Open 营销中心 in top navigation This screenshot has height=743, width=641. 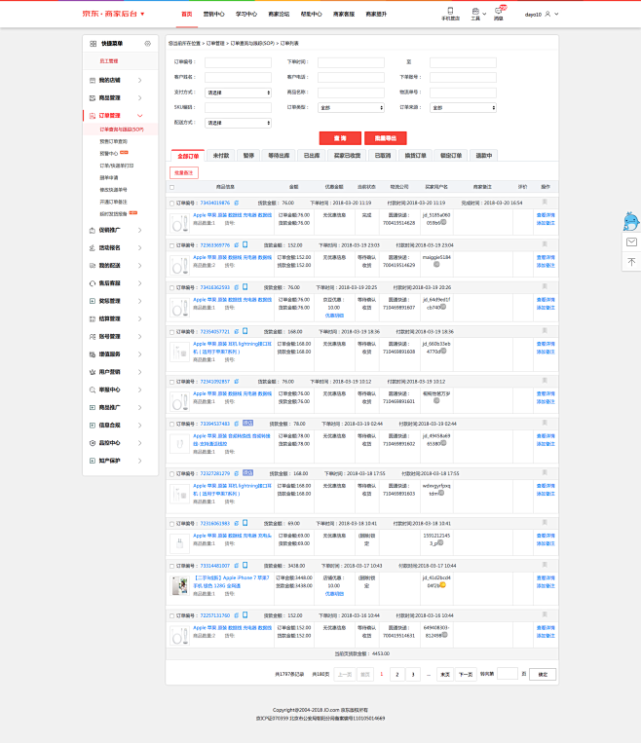(213, 15)
